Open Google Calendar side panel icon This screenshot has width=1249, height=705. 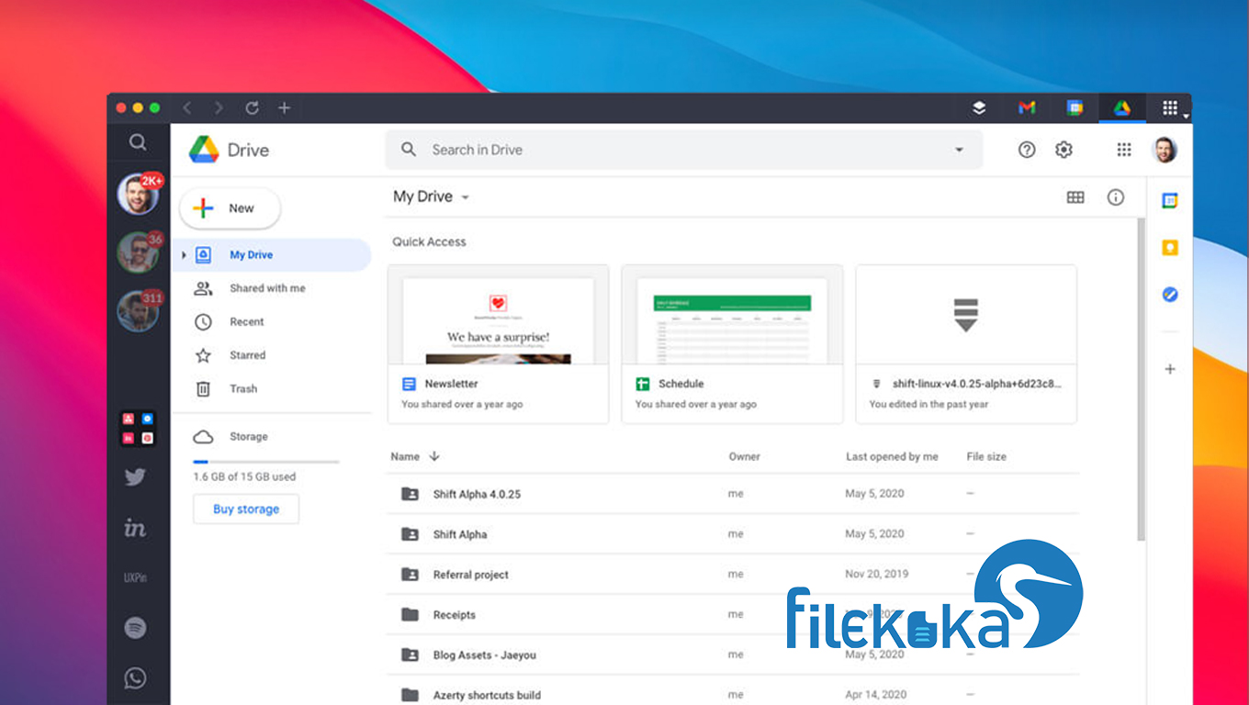(x=1169, y=200)
